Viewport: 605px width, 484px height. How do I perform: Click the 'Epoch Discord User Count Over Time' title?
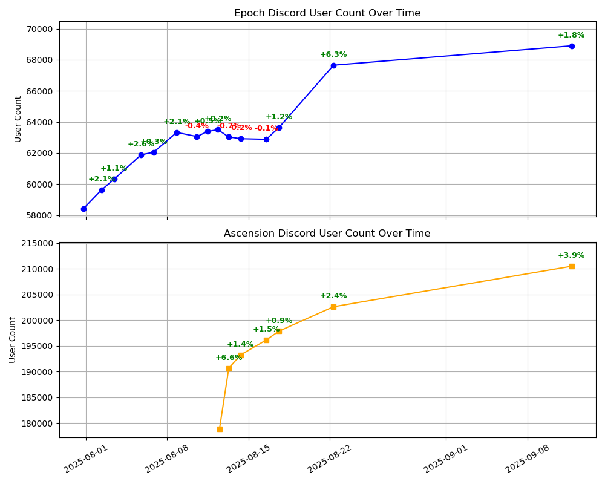327,13
